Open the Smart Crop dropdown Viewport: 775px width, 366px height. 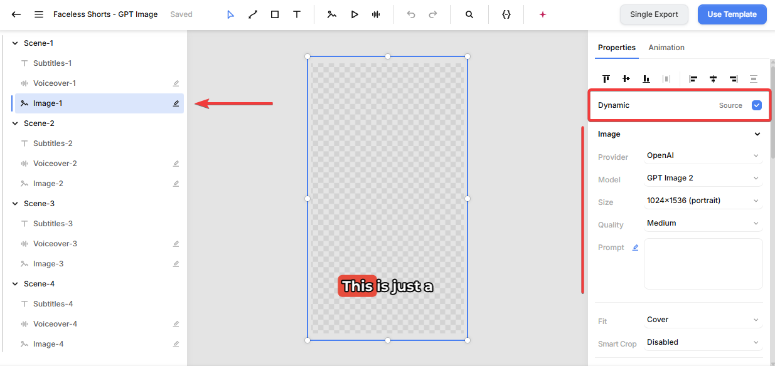(x=703, y=342)
